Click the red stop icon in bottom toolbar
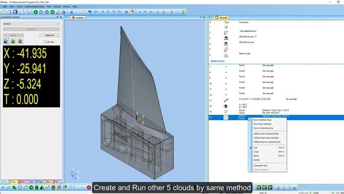This screenshot has width=344, height=194. 89,188
